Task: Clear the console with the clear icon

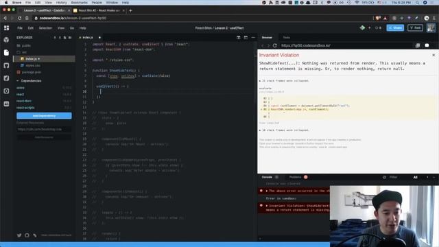Action: (384, 177)
